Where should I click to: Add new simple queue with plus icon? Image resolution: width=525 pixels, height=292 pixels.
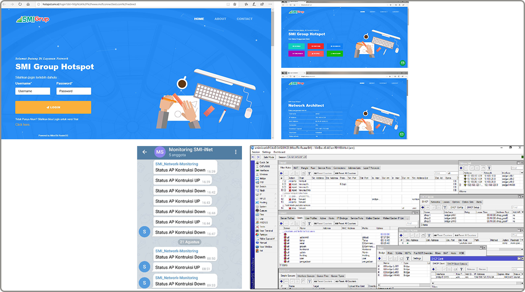coord(281,281)
